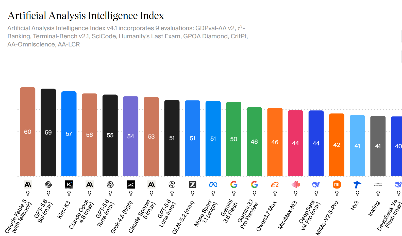Click the Xiaomi logo for MiMo-V2.5-Pro
This screenshot has height=236, width=402.
click(337, 184)
